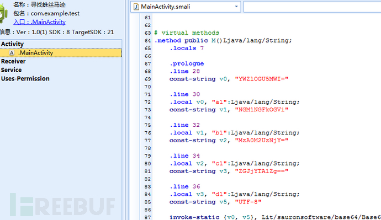
Task: Select the MainActivity.smali combo box
Action: pos(186,7)
